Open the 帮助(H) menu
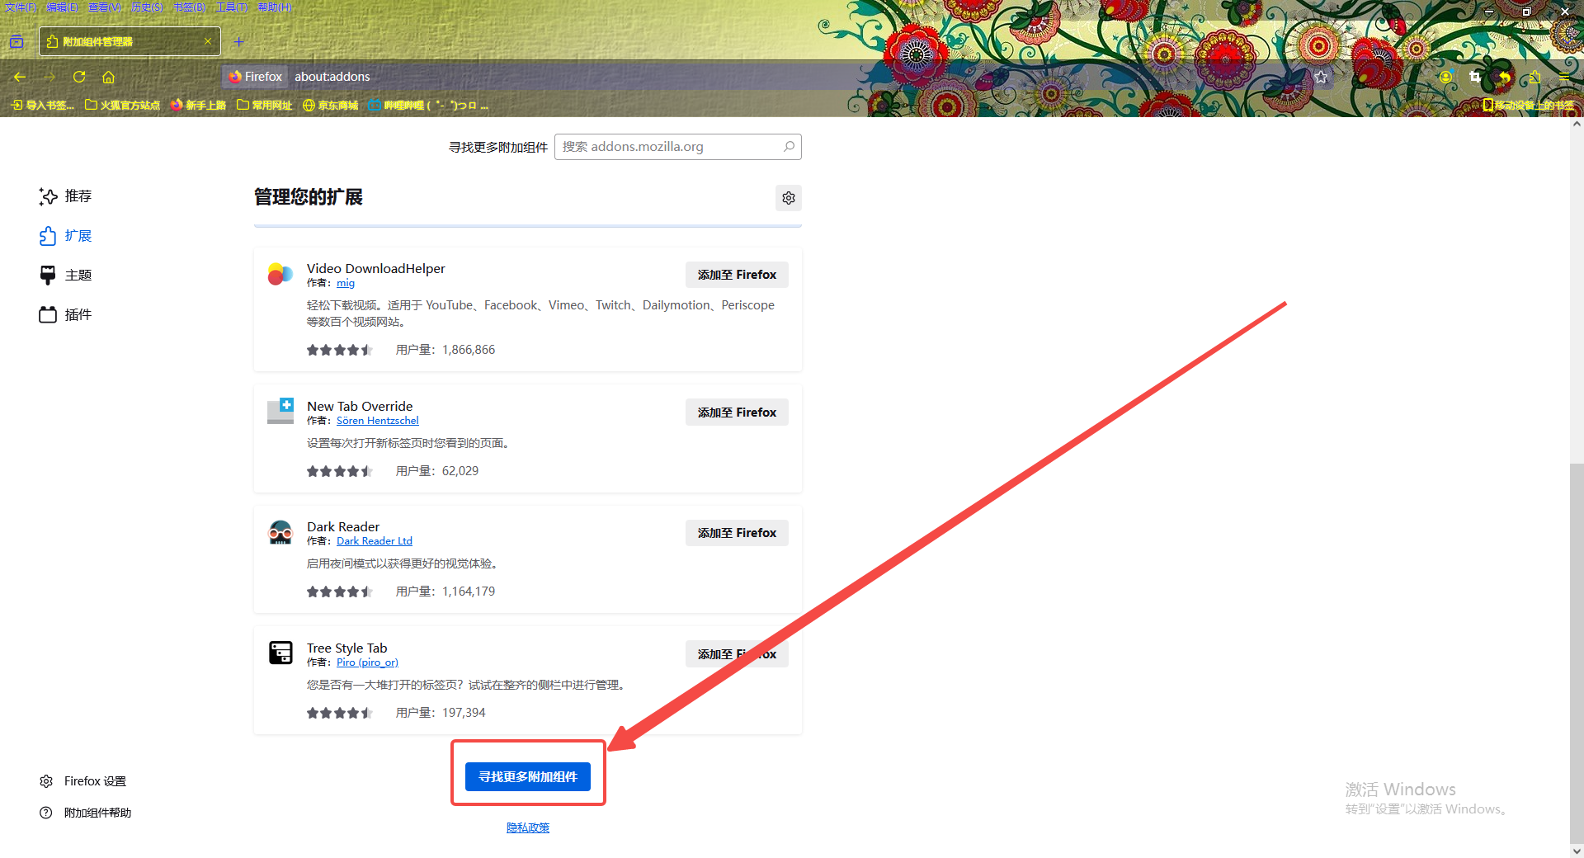The height and width of the screenshot is (858, 1584). (x=275, y=7)
